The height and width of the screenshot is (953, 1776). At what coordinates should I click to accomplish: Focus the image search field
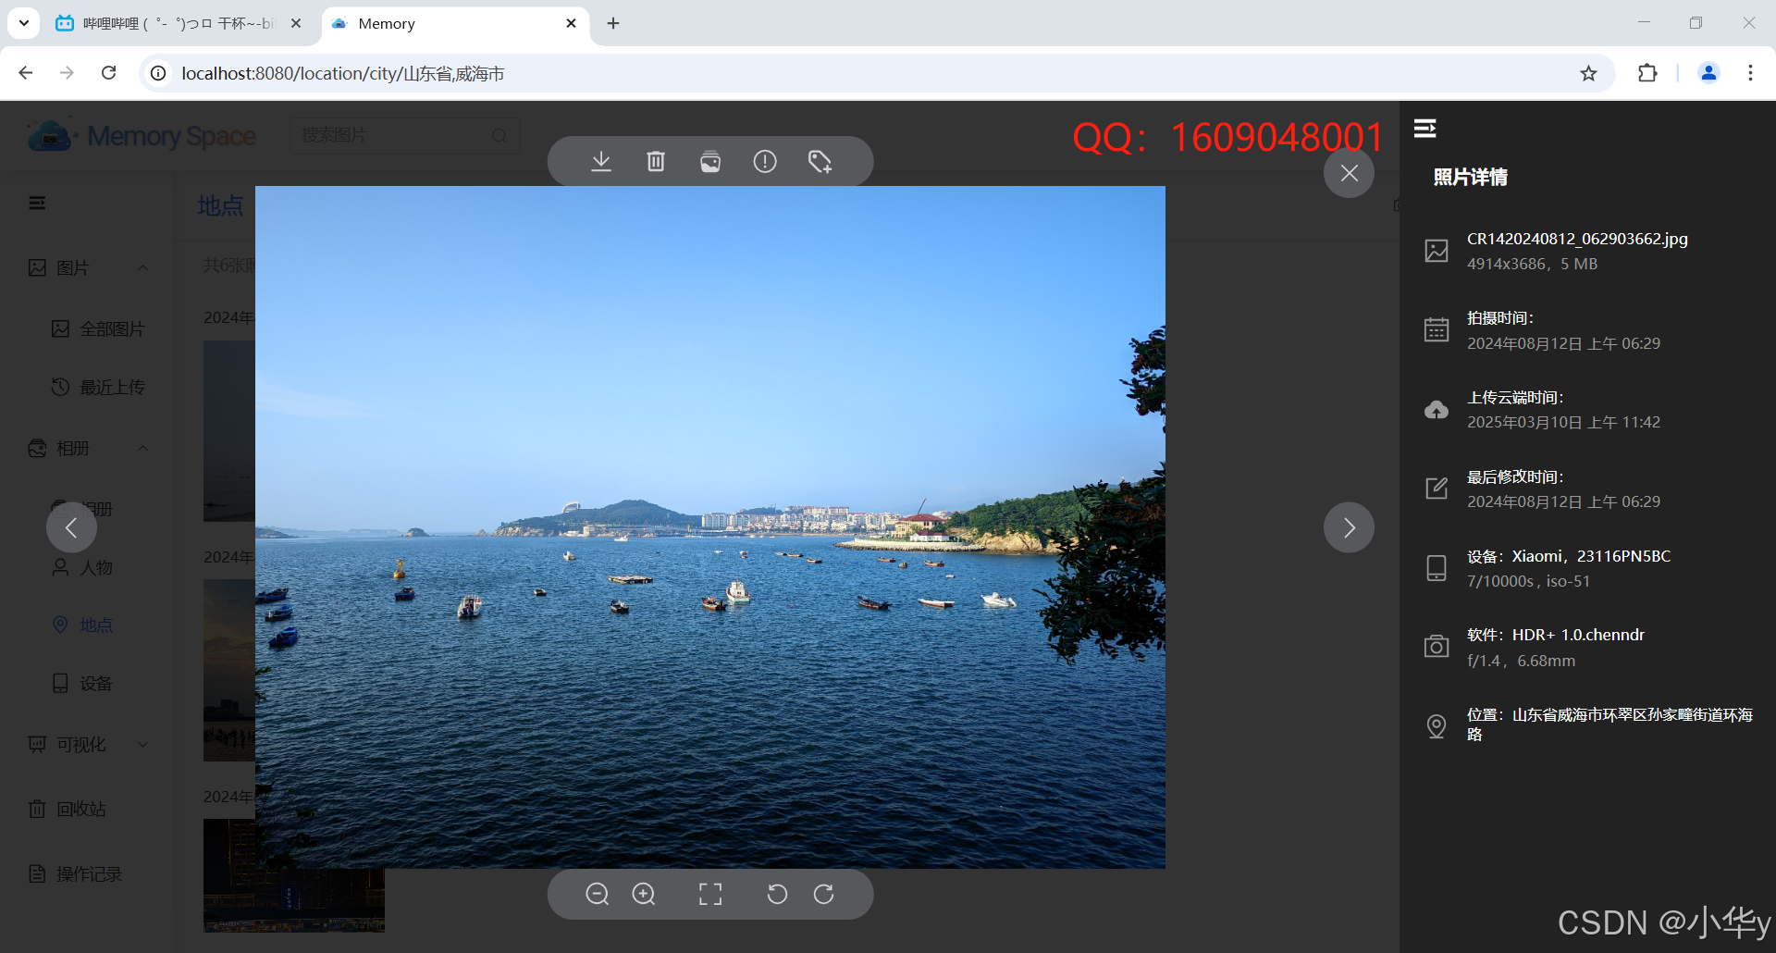(405, 136)
